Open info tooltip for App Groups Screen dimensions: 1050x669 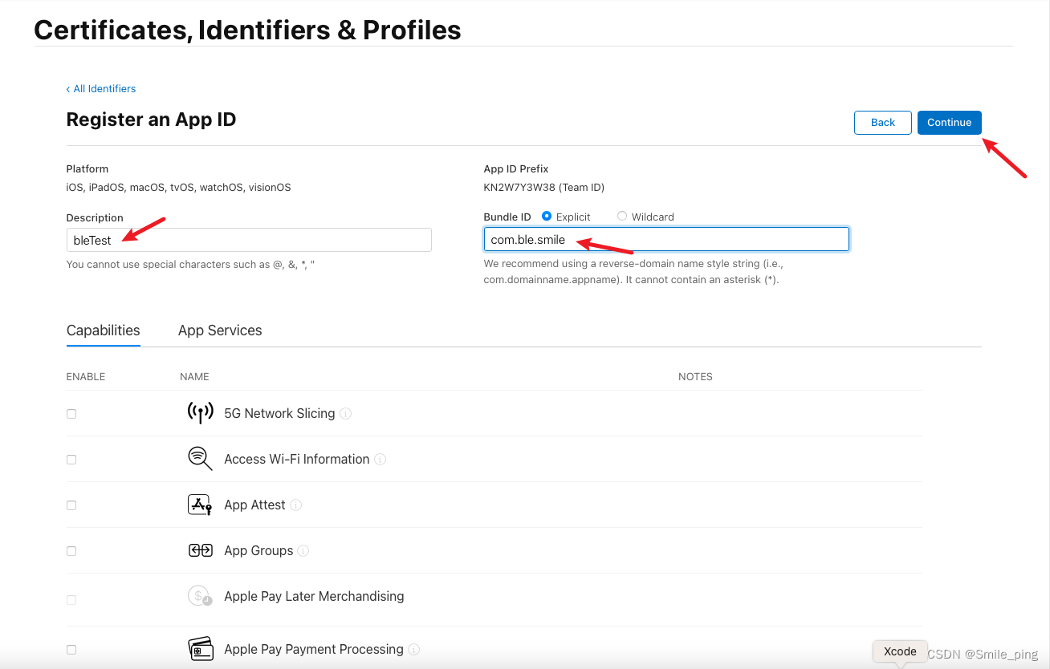coord(303,551)
